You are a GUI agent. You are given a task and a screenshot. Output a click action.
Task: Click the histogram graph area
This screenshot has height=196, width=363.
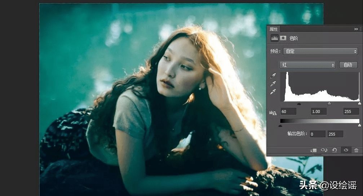point(320,87)
